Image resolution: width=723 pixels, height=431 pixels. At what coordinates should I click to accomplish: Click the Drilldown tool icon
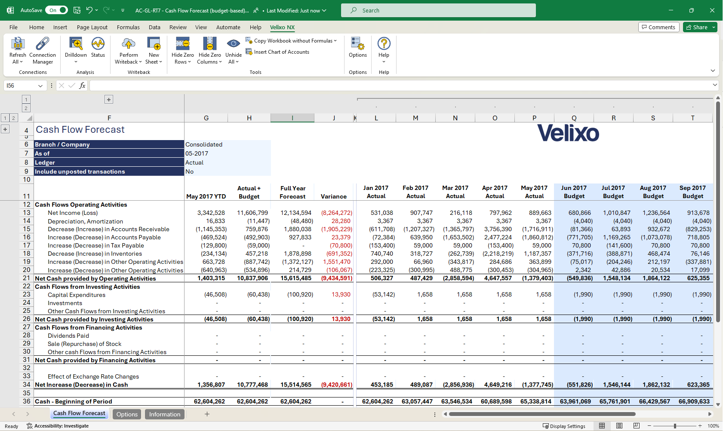(x=76, y=44)
